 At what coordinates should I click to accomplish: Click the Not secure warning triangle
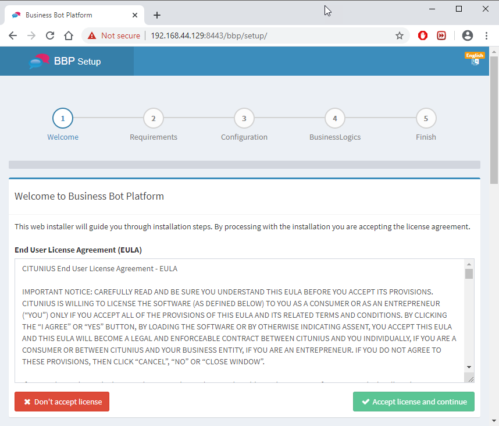pyautogui.click(x=92, y=35)
